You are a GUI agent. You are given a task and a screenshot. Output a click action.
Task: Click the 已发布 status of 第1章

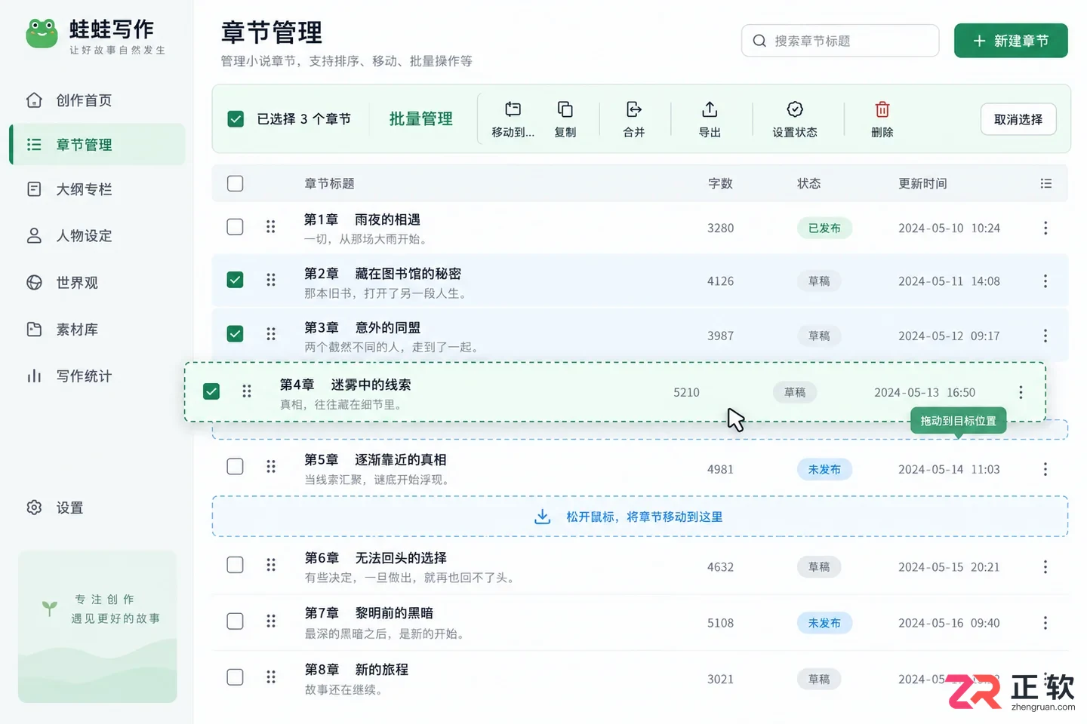pos(824,228)
